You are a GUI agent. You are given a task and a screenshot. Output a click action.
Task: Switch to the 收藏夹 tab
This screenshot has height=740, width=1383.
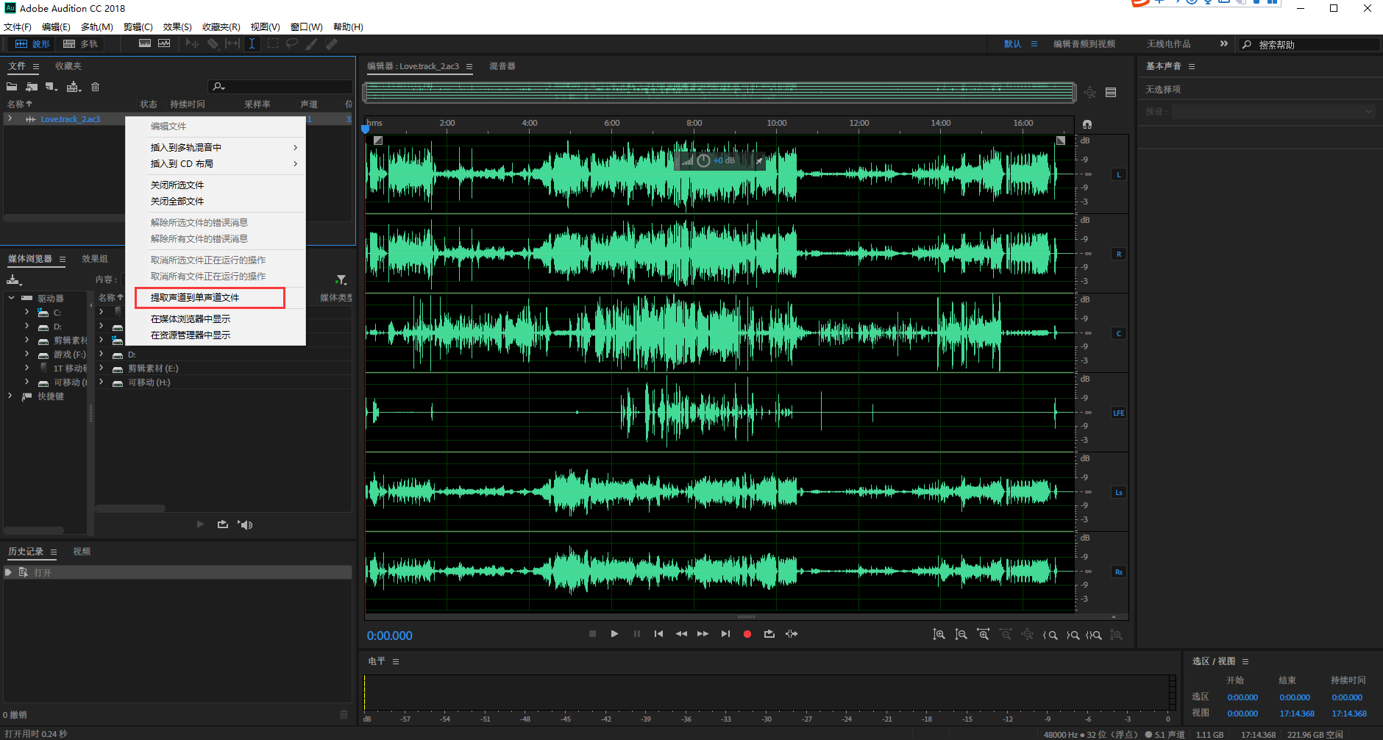point(68,66)
